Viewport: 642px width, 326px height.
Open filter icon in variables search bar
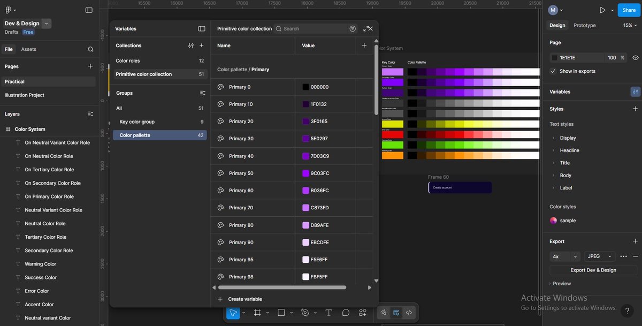[353, 29]
